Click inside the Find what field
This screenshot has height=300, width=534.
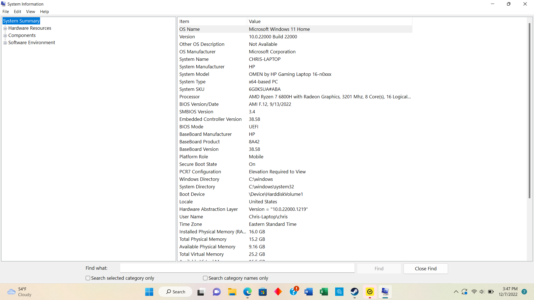point(237,268)
